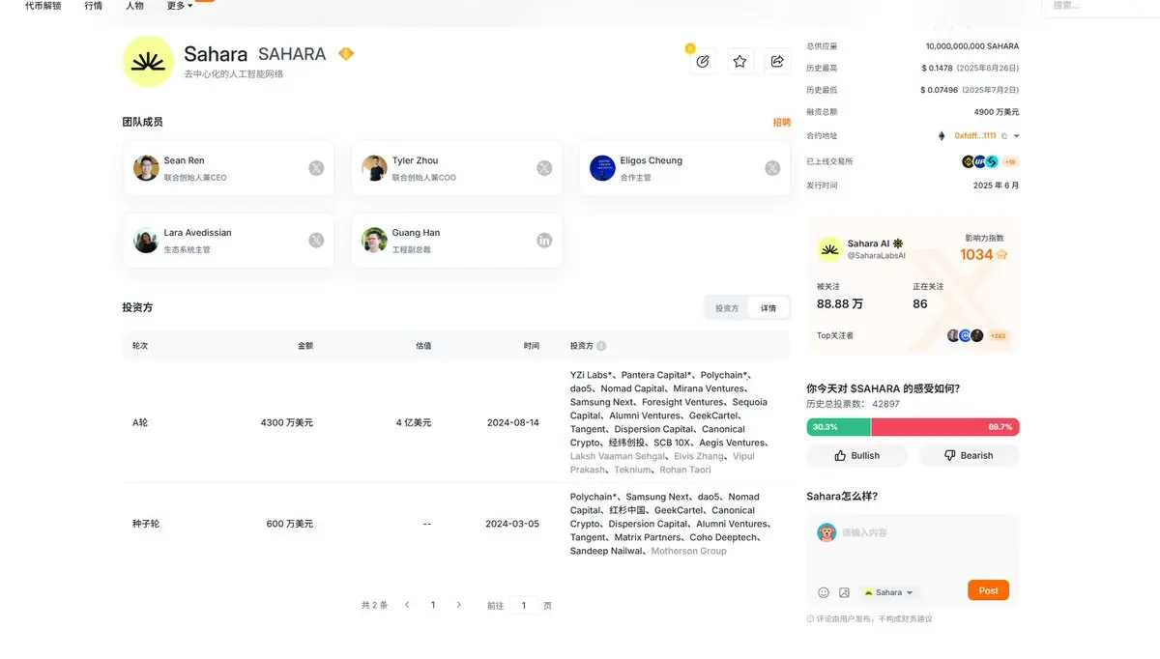Click the 1034 influence index value
Viewport: 1160px width, 659px height.
click(976, 254)
